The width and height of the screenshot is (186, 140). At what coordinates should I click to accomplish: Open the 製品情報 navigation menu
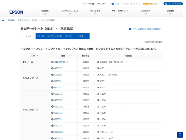45,12
